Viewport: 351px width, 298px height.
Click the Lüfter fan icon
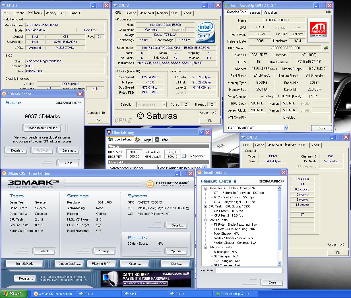click(x=157, y=140)
